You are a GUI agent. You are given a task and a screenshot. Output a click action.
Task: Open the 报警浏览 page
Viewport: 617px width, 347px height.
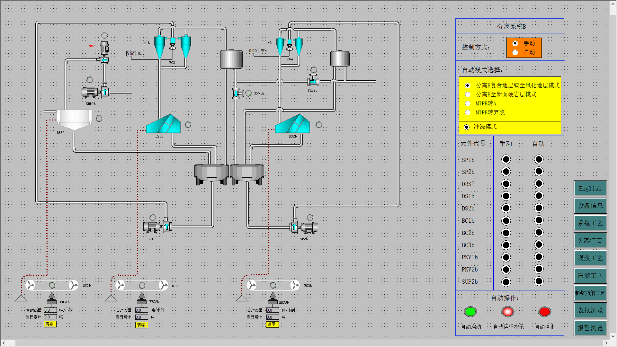point(590,328)
